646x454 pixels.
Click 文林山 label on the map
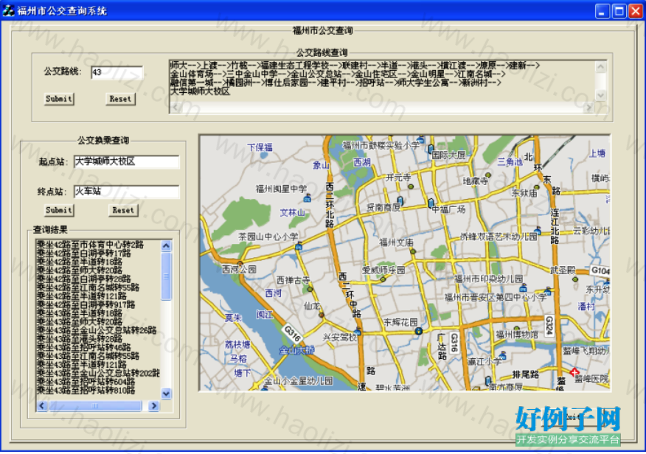point(293,212)
